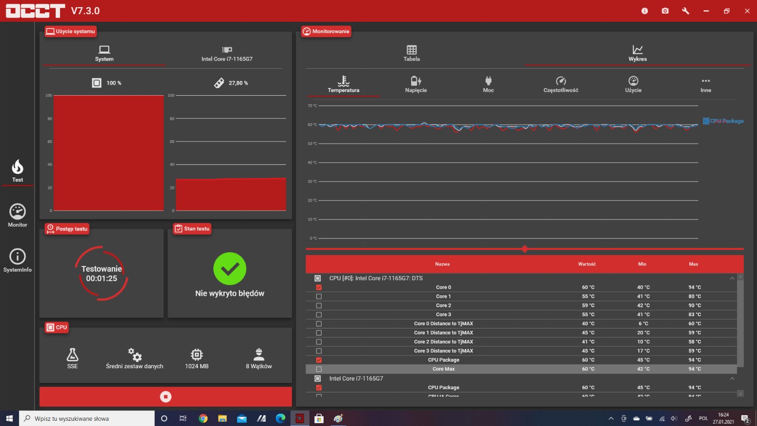757x426 pixels.
Task: Open the info icon in the title bar
Action: click(x=644, y=11)
